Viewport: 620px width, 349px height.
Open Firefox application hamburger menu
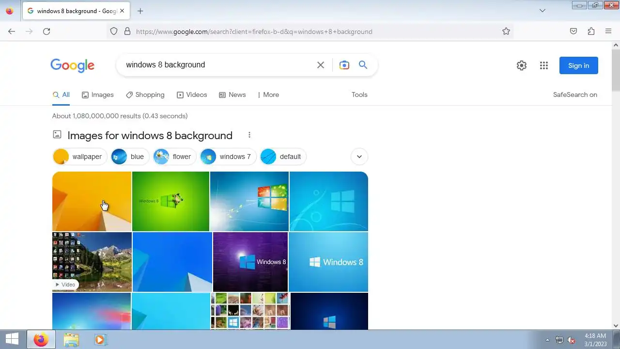pos(608,32)
